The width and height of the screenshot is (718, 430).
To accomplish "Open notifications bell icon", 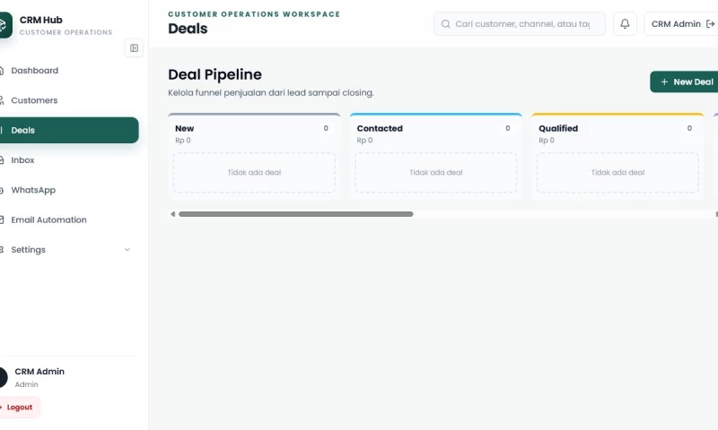I will (625, 24).
